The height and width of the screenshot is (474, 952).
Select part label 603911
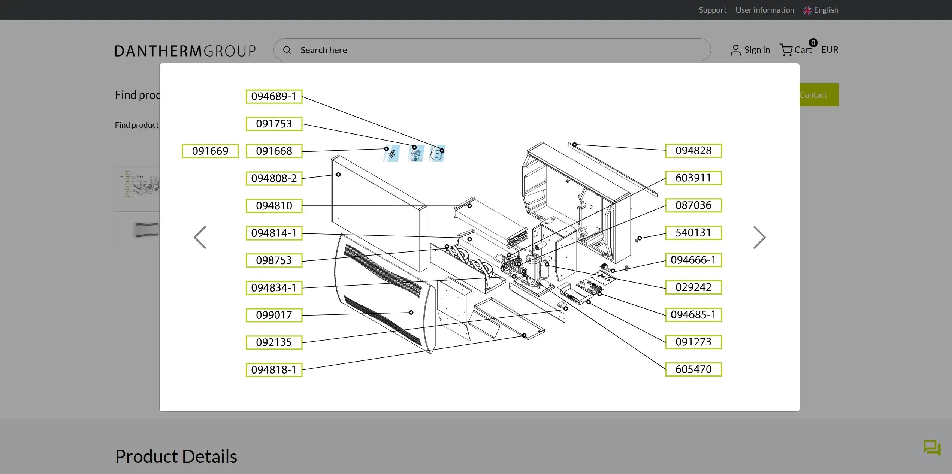[x=693, y=178]
